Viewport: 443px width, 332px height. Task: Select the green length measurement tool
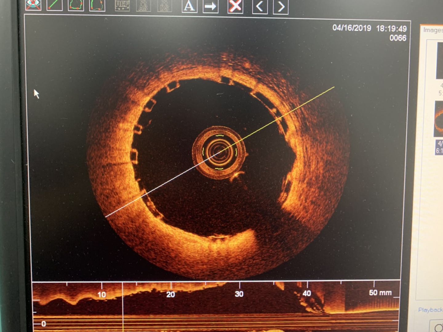click(54, 5)
